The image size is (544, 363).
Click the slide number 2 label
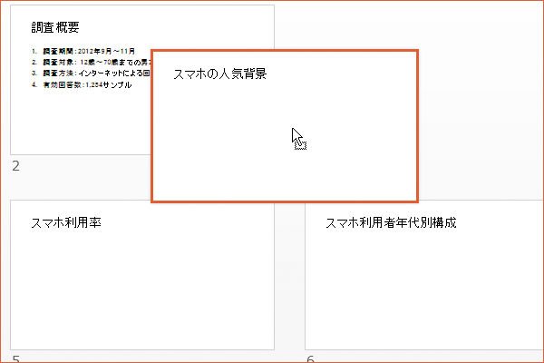15,166
